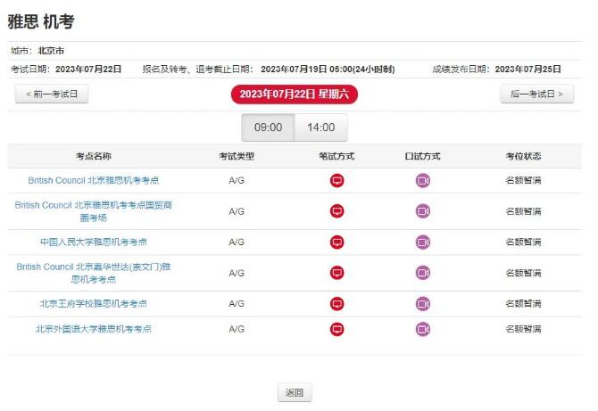
Task: Click video speaking icon in 国贸商圈考场 row
Action: coord(422,211)
